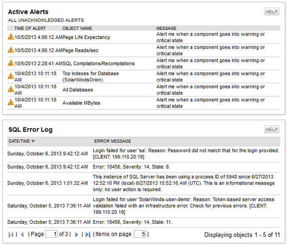This screenshot has width=287, height=245.
Task: Click alert message for Page Life Expectancy row
Action: pyautogui.click(x=210, y=37)
